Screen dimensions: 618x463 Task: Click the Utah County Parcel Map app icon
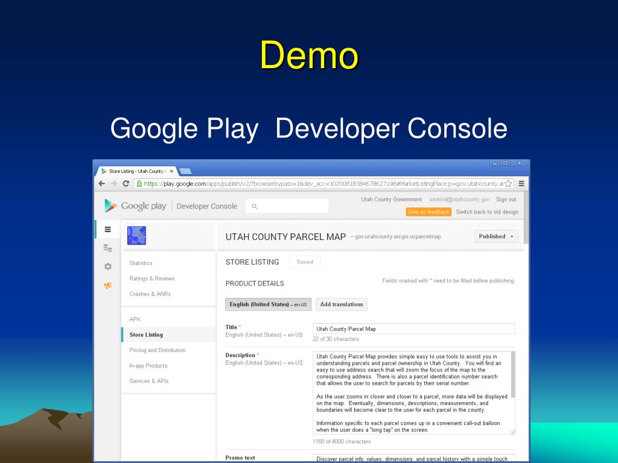click(137, 236)
